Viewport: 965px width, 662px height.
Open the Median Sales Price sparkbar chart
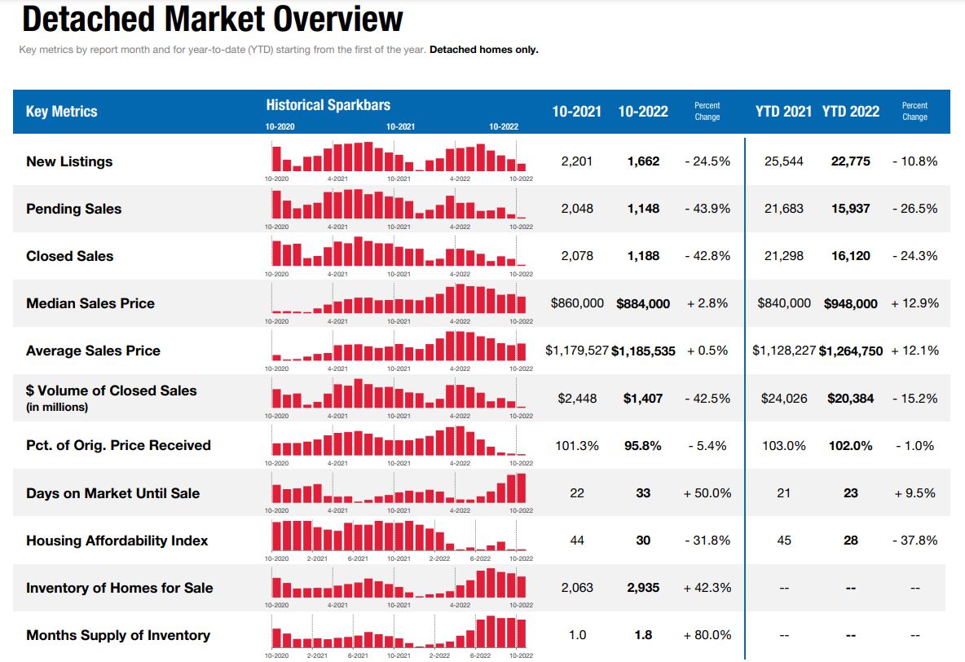[399, 298]
